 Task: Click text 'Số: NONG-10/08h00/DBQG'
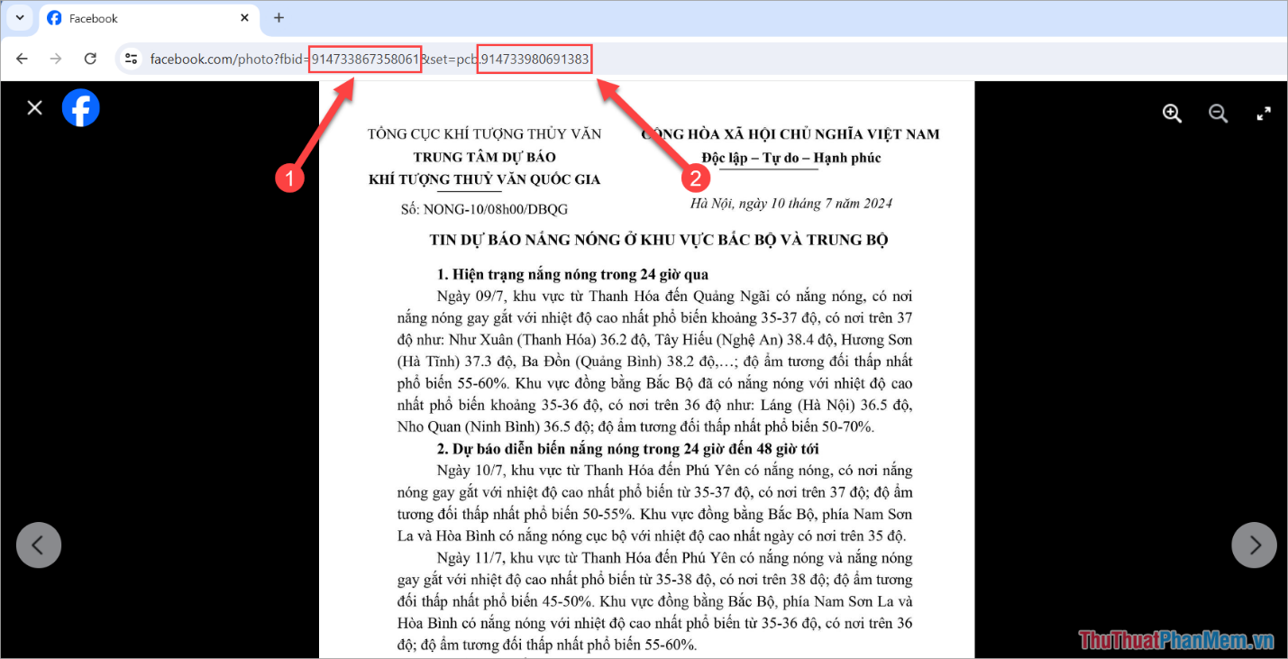[484, 209]
